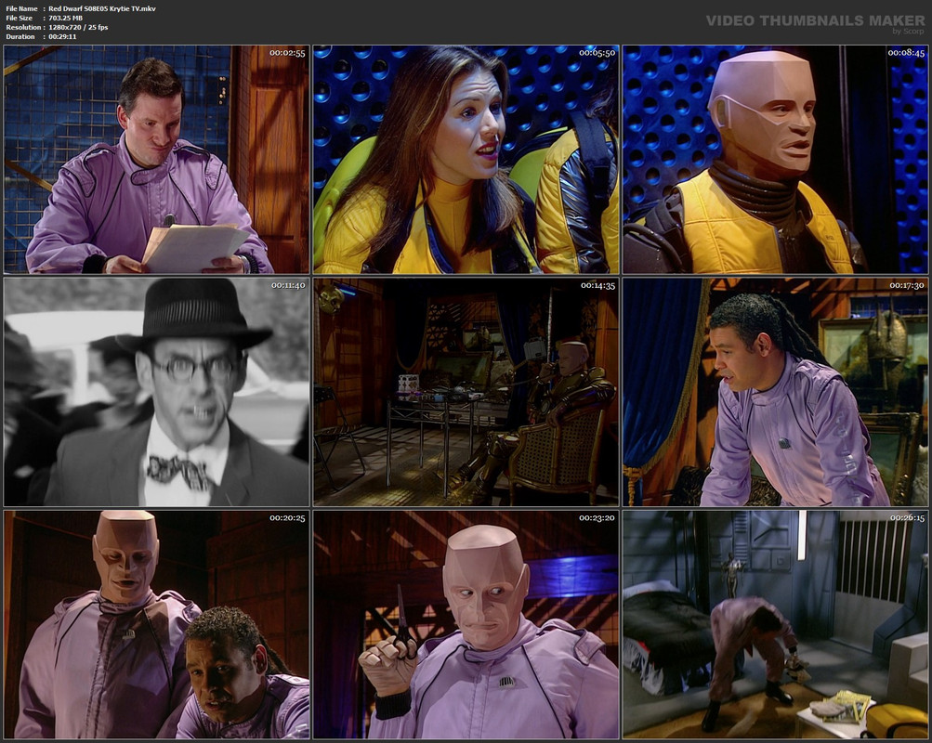Select the thumbnail at timestamp 00:02:55
Viewport: 932px width, 743px height.
(x=156, y=159)
